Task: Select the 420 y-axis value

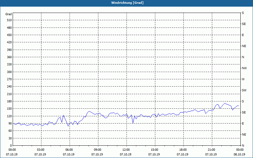Action: click(9, 42)
